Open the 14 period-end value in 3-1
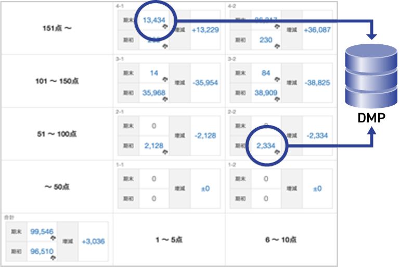 click(x=154, y=73)
